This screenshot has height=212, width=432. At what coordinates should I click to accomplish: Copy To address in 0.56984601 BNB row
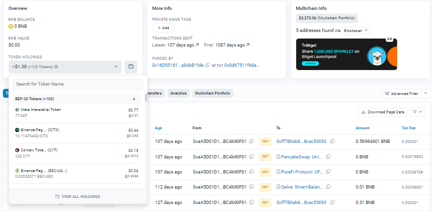(332, 141)
